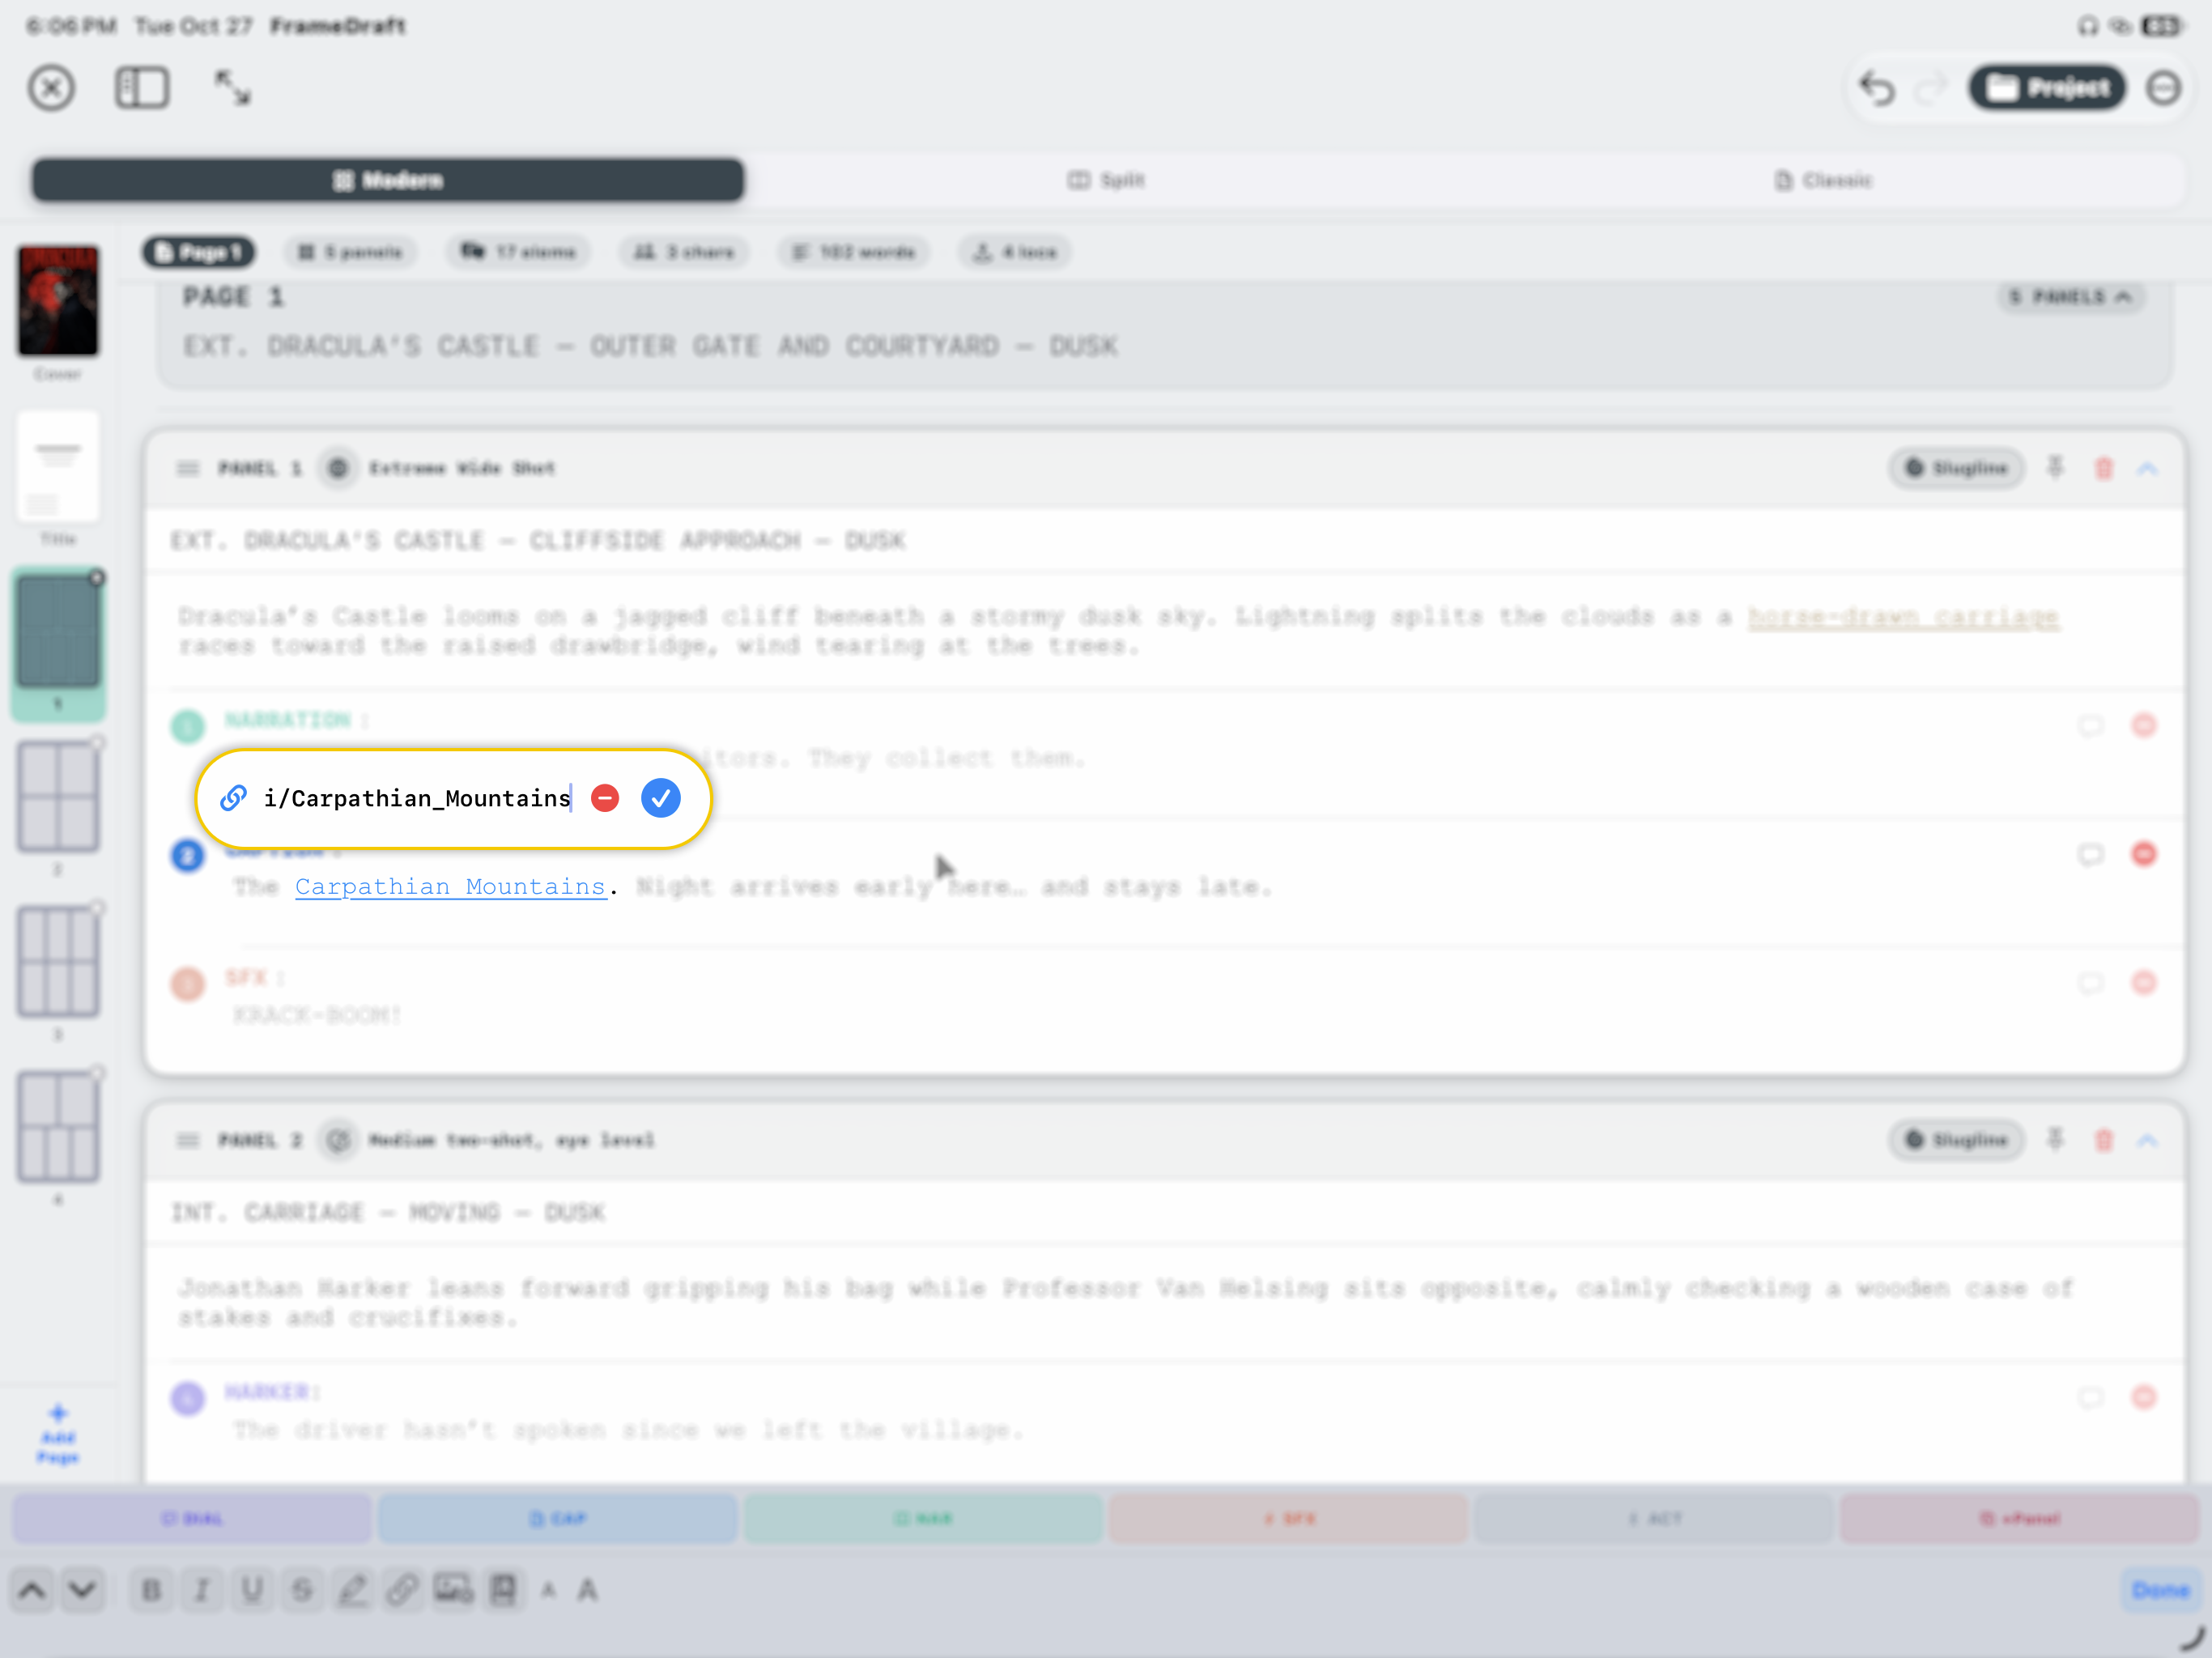The width and height of the screenshot is (2212, 1658).
Task: Click the link icon in the formatting bar
Action: [402, 1590]
